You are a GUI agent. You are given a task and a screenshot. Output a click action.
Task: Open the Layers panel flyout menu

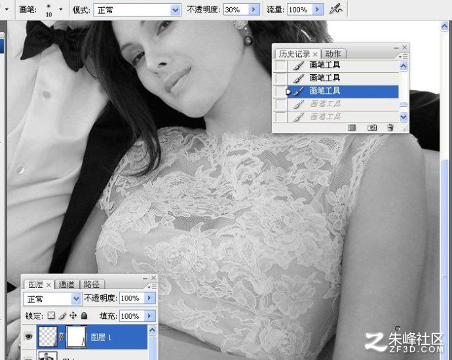coord(152,287)
